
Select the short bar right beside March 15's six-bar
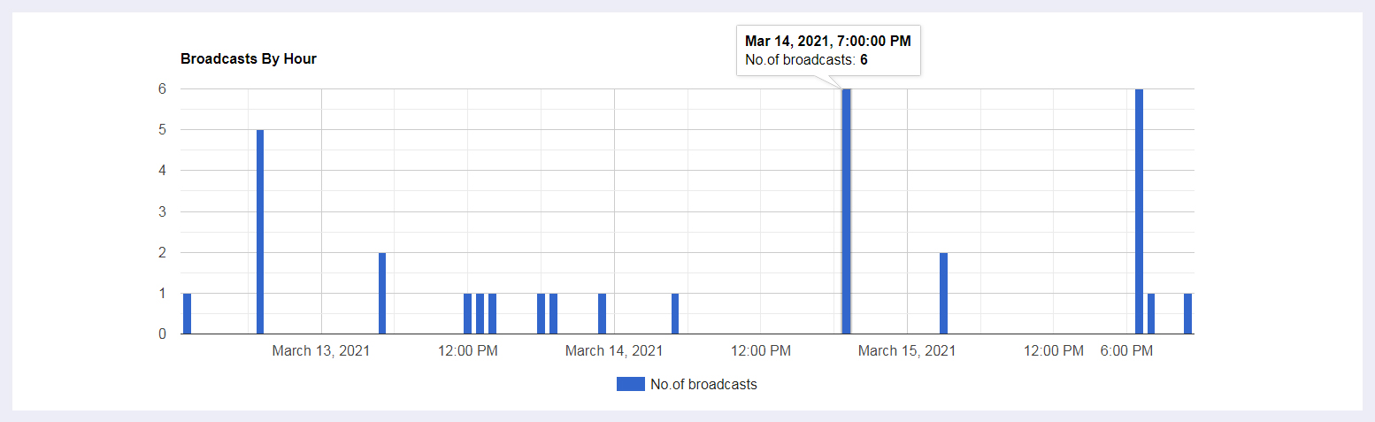coord(1151,313)
